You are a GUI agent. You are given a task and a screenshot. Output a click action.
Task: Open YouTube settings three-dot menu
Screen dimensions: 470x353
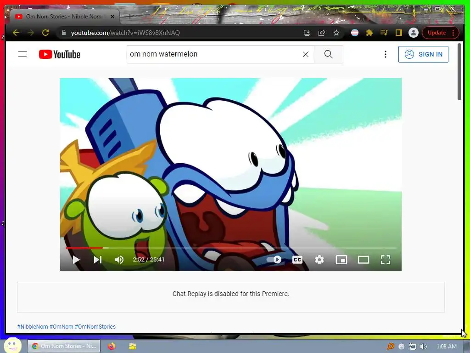386,54
